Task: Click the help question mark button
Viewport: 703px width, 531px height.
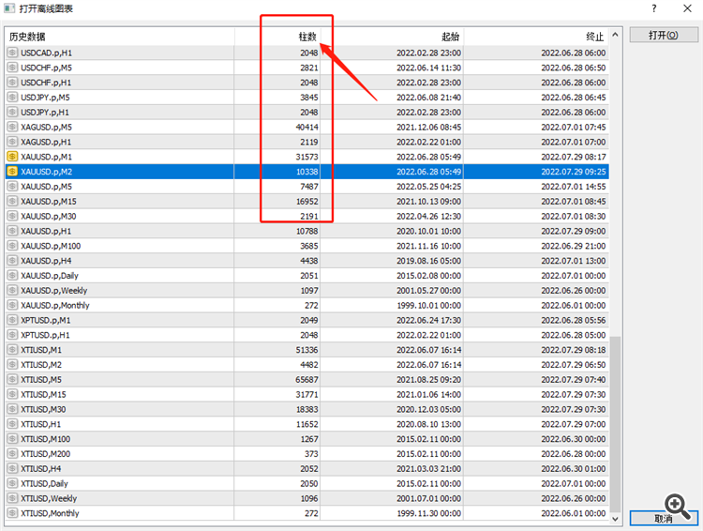Action: pyautogui.click(x=654, y=8)
